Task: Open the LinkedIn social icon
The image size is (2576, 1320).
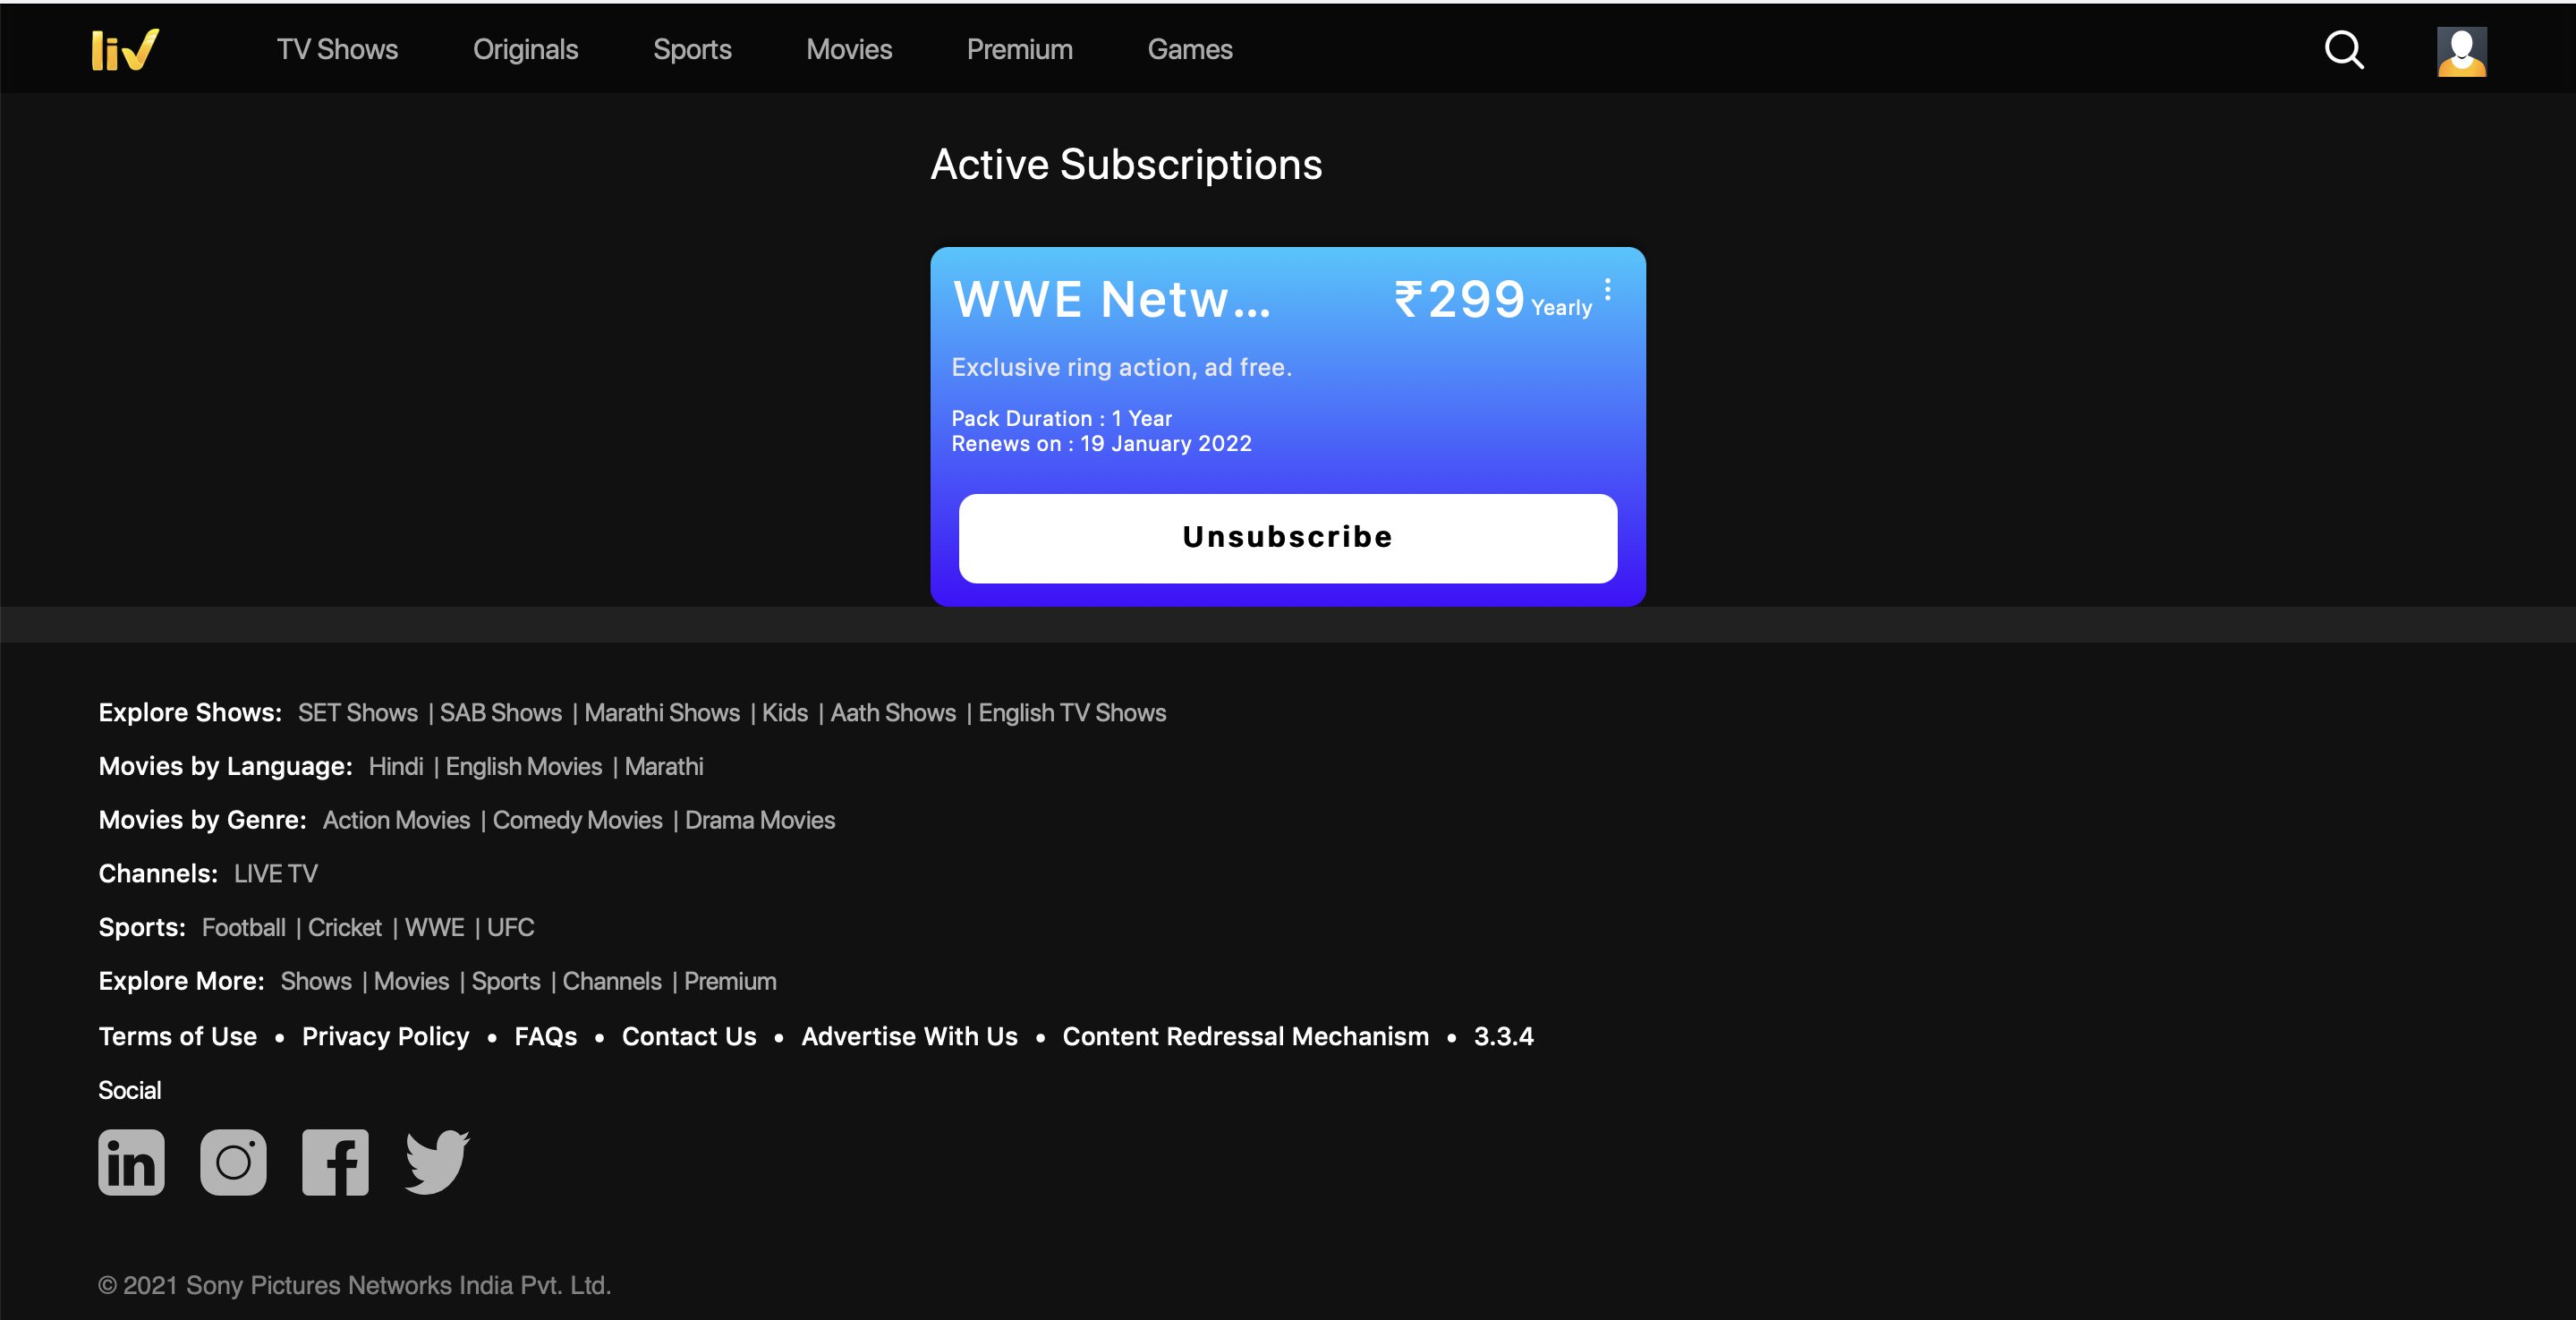Action: pyautogui.click(x=131, y=1162)
